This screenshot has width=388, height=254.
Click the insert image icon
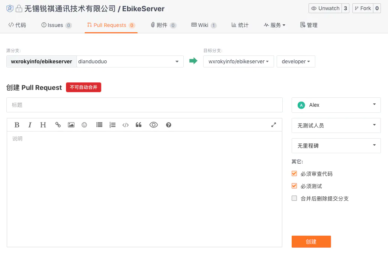coord(71,125)
